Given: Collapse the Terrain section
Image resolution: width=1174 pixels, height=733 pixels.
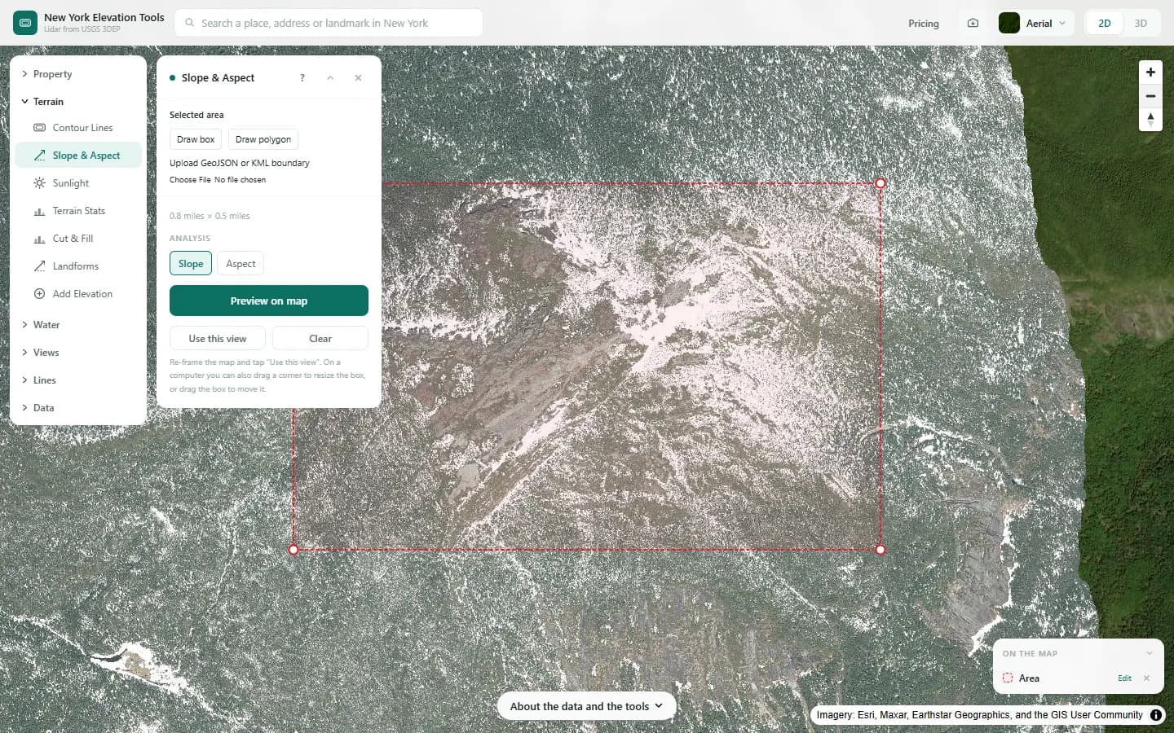Looking at the screenshot, I should [x=78, y=102].
